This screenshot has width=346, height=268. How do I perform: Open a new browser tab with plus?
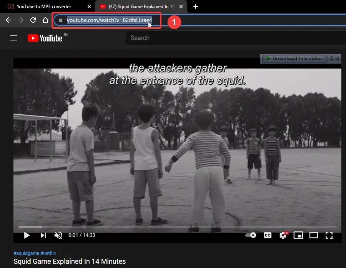pos(196,7)
